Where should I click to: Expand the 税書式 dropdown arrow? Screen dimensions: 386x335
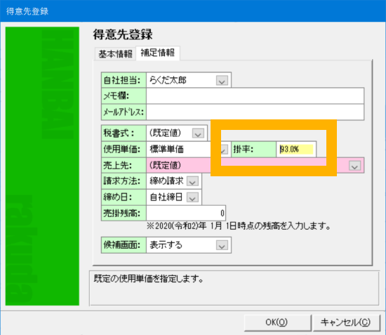(x=198, y=133)
